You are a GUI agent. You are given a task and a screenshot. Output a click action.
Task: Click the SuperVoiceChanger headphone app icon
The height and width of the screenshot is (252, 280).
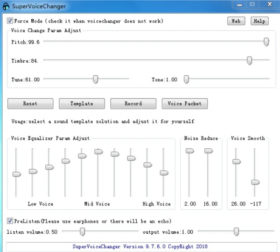6,6
